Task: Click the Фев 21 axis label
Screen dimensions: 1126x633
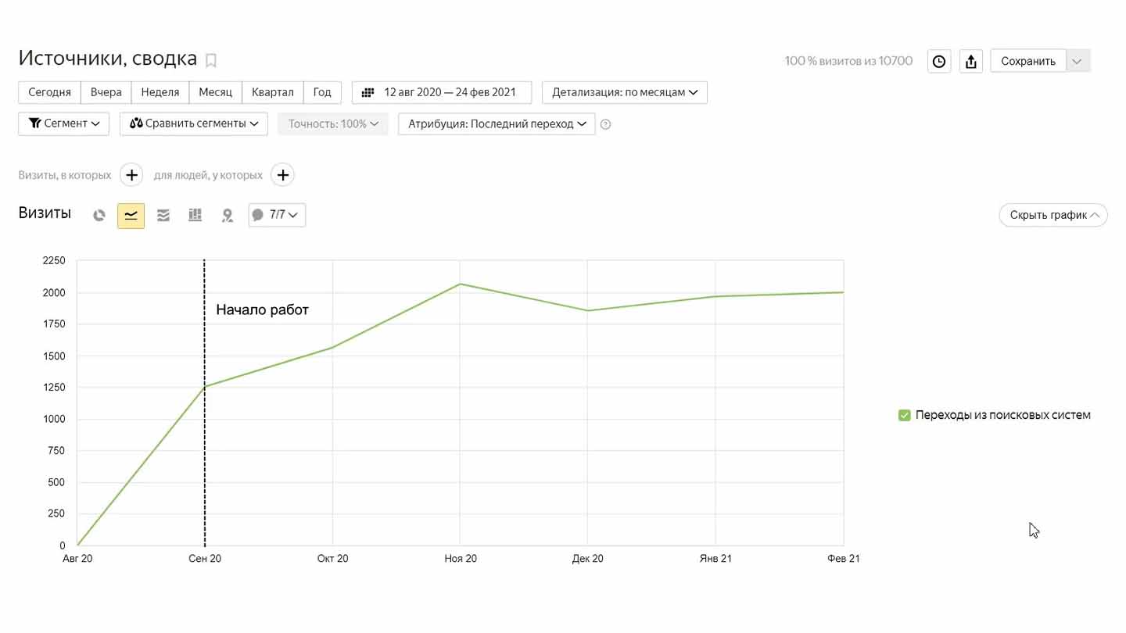Action: tap(843, 559)
